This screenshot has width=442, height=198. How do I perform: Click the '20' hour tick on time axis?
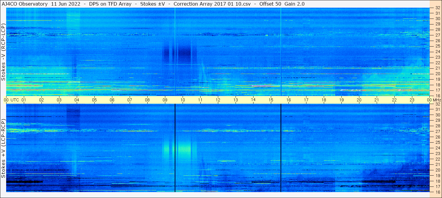pos(359,100)
